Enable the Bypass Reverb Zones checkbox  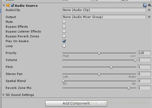click(x=64, y=36)
